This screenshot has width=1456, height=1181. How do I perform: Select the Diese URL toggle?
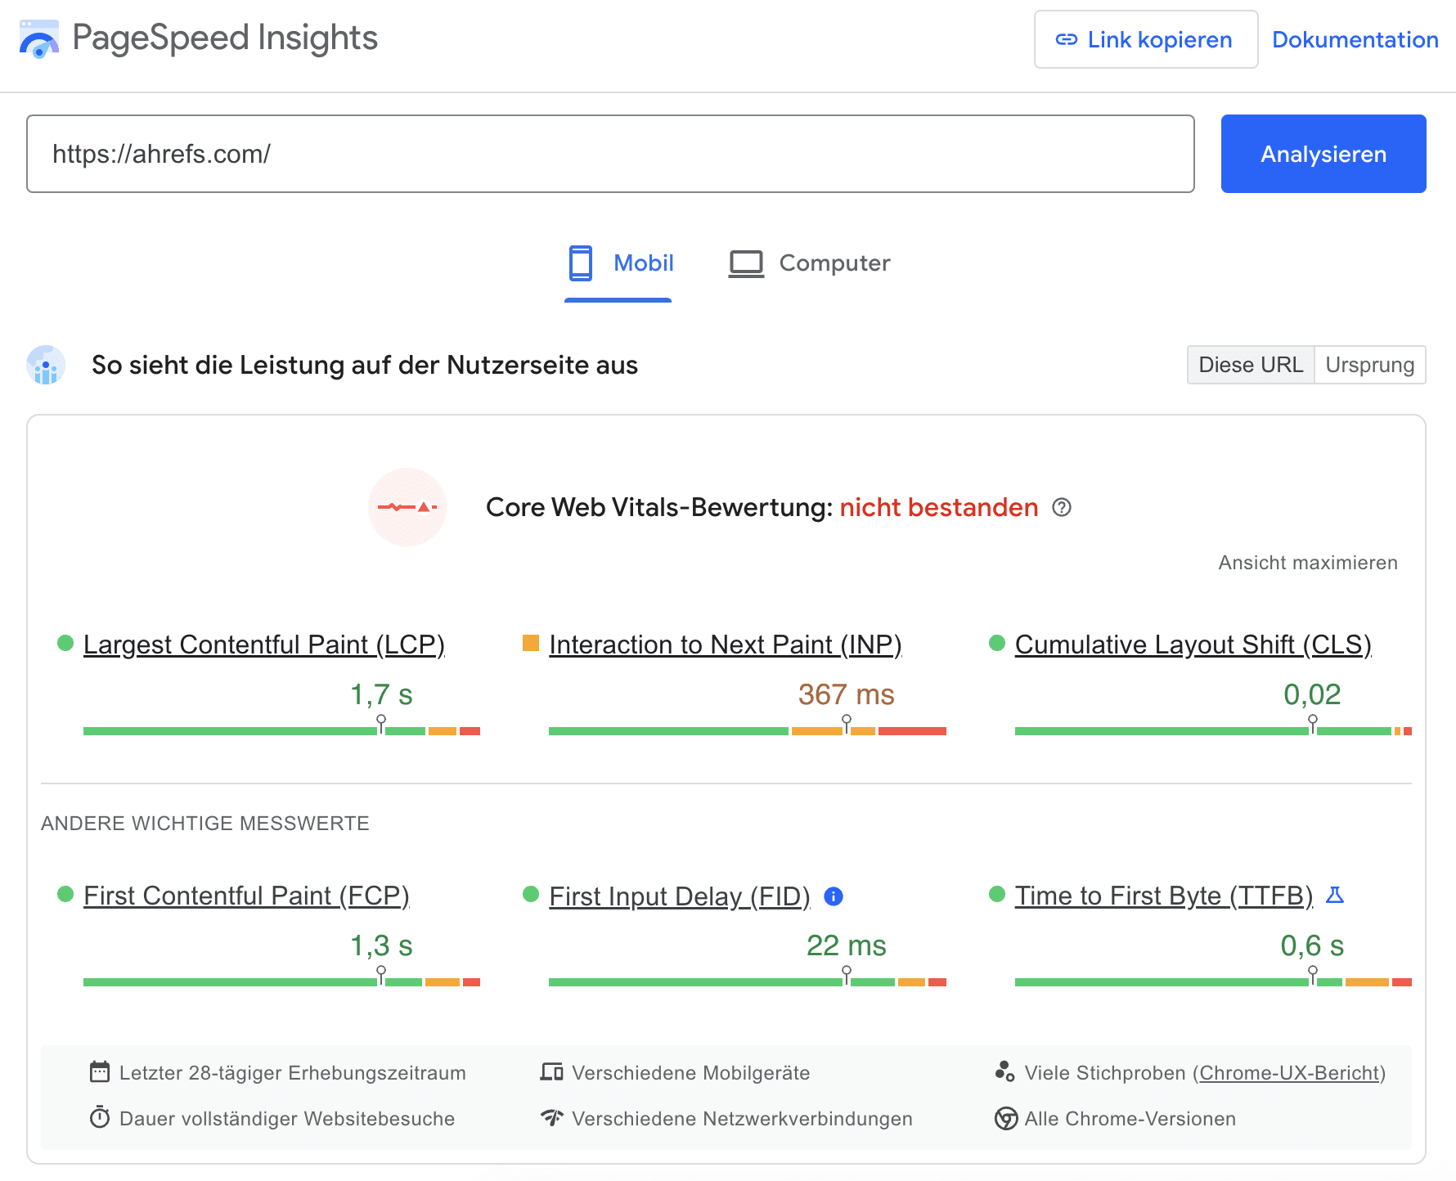pyautogui.click(x=1251, y=365)
